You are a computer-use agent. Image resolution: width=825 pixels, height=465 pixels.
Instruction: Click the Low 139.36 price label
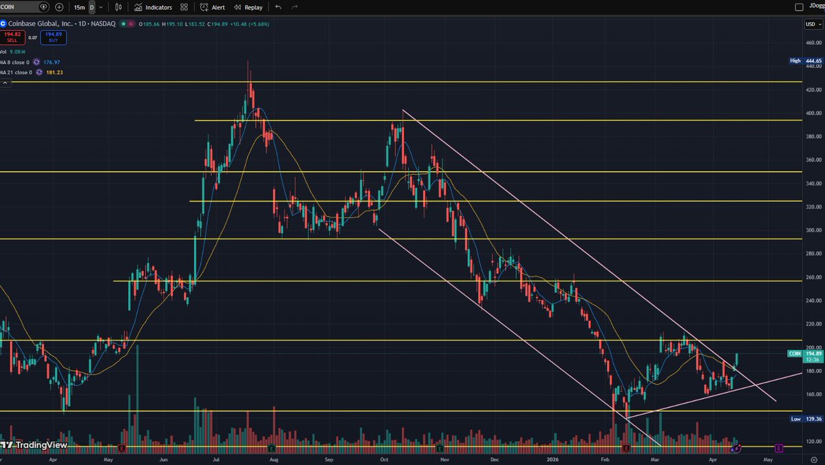[x=806, y=419]
